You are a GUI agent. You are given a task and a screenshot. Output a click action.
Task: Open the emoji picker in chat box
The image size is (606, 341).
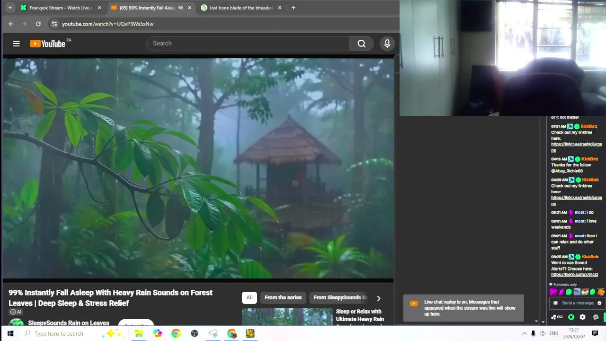pos(599,303)
